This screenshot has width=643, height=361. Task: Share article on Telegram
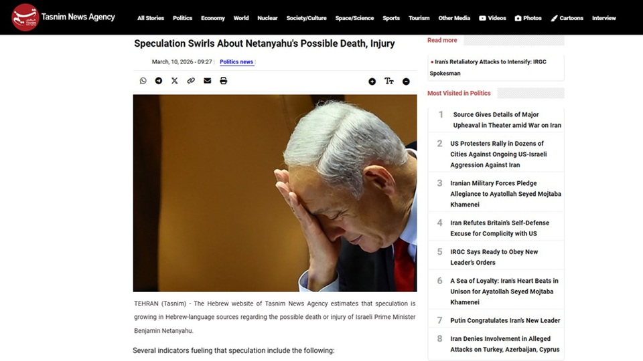[159, 81]
